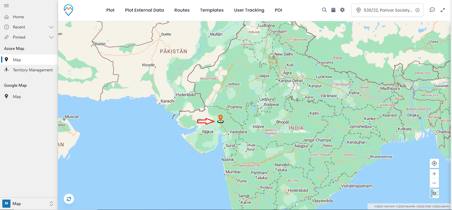
Task: Click the 'Indore' map label
Action: (x=258, y=127)
